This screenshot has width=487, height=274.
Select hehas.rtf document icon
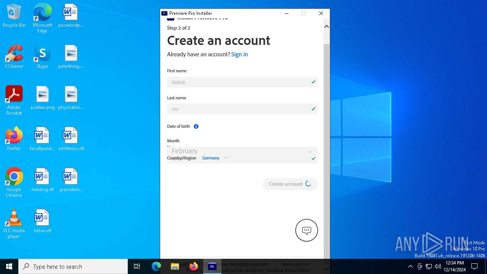[42, 221]
